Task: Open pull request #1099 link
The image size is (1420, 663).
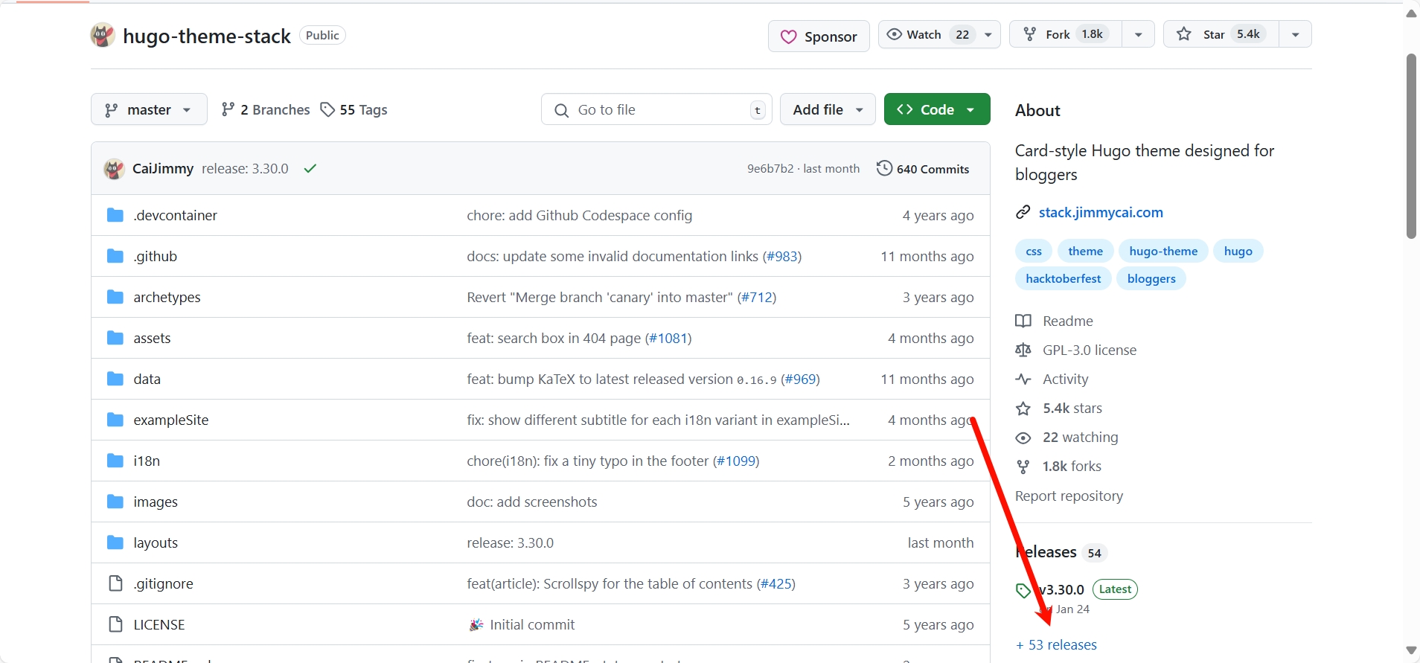Action: 736,461
